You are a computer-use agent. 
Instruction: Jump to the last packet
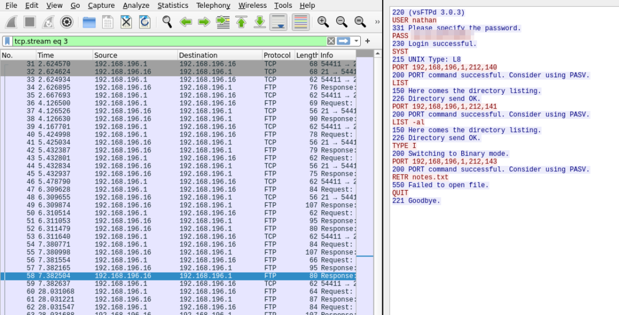click(260, 22)
